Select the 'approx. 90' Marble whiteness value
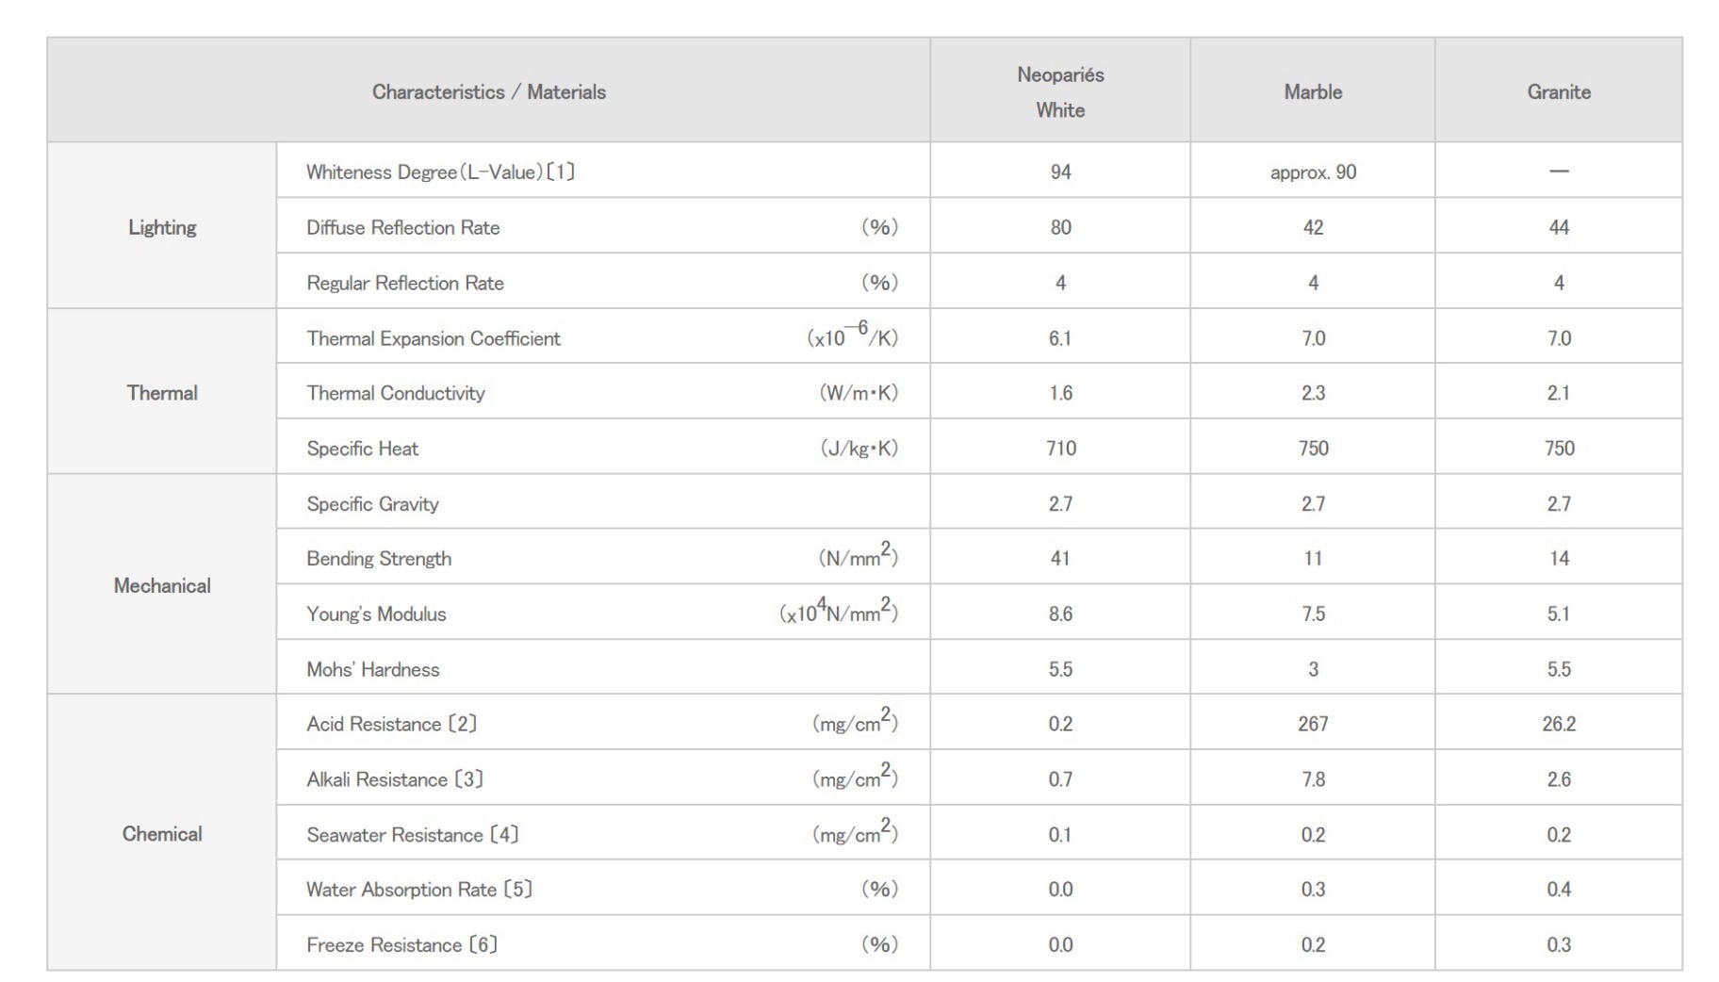 (1312, 172)
